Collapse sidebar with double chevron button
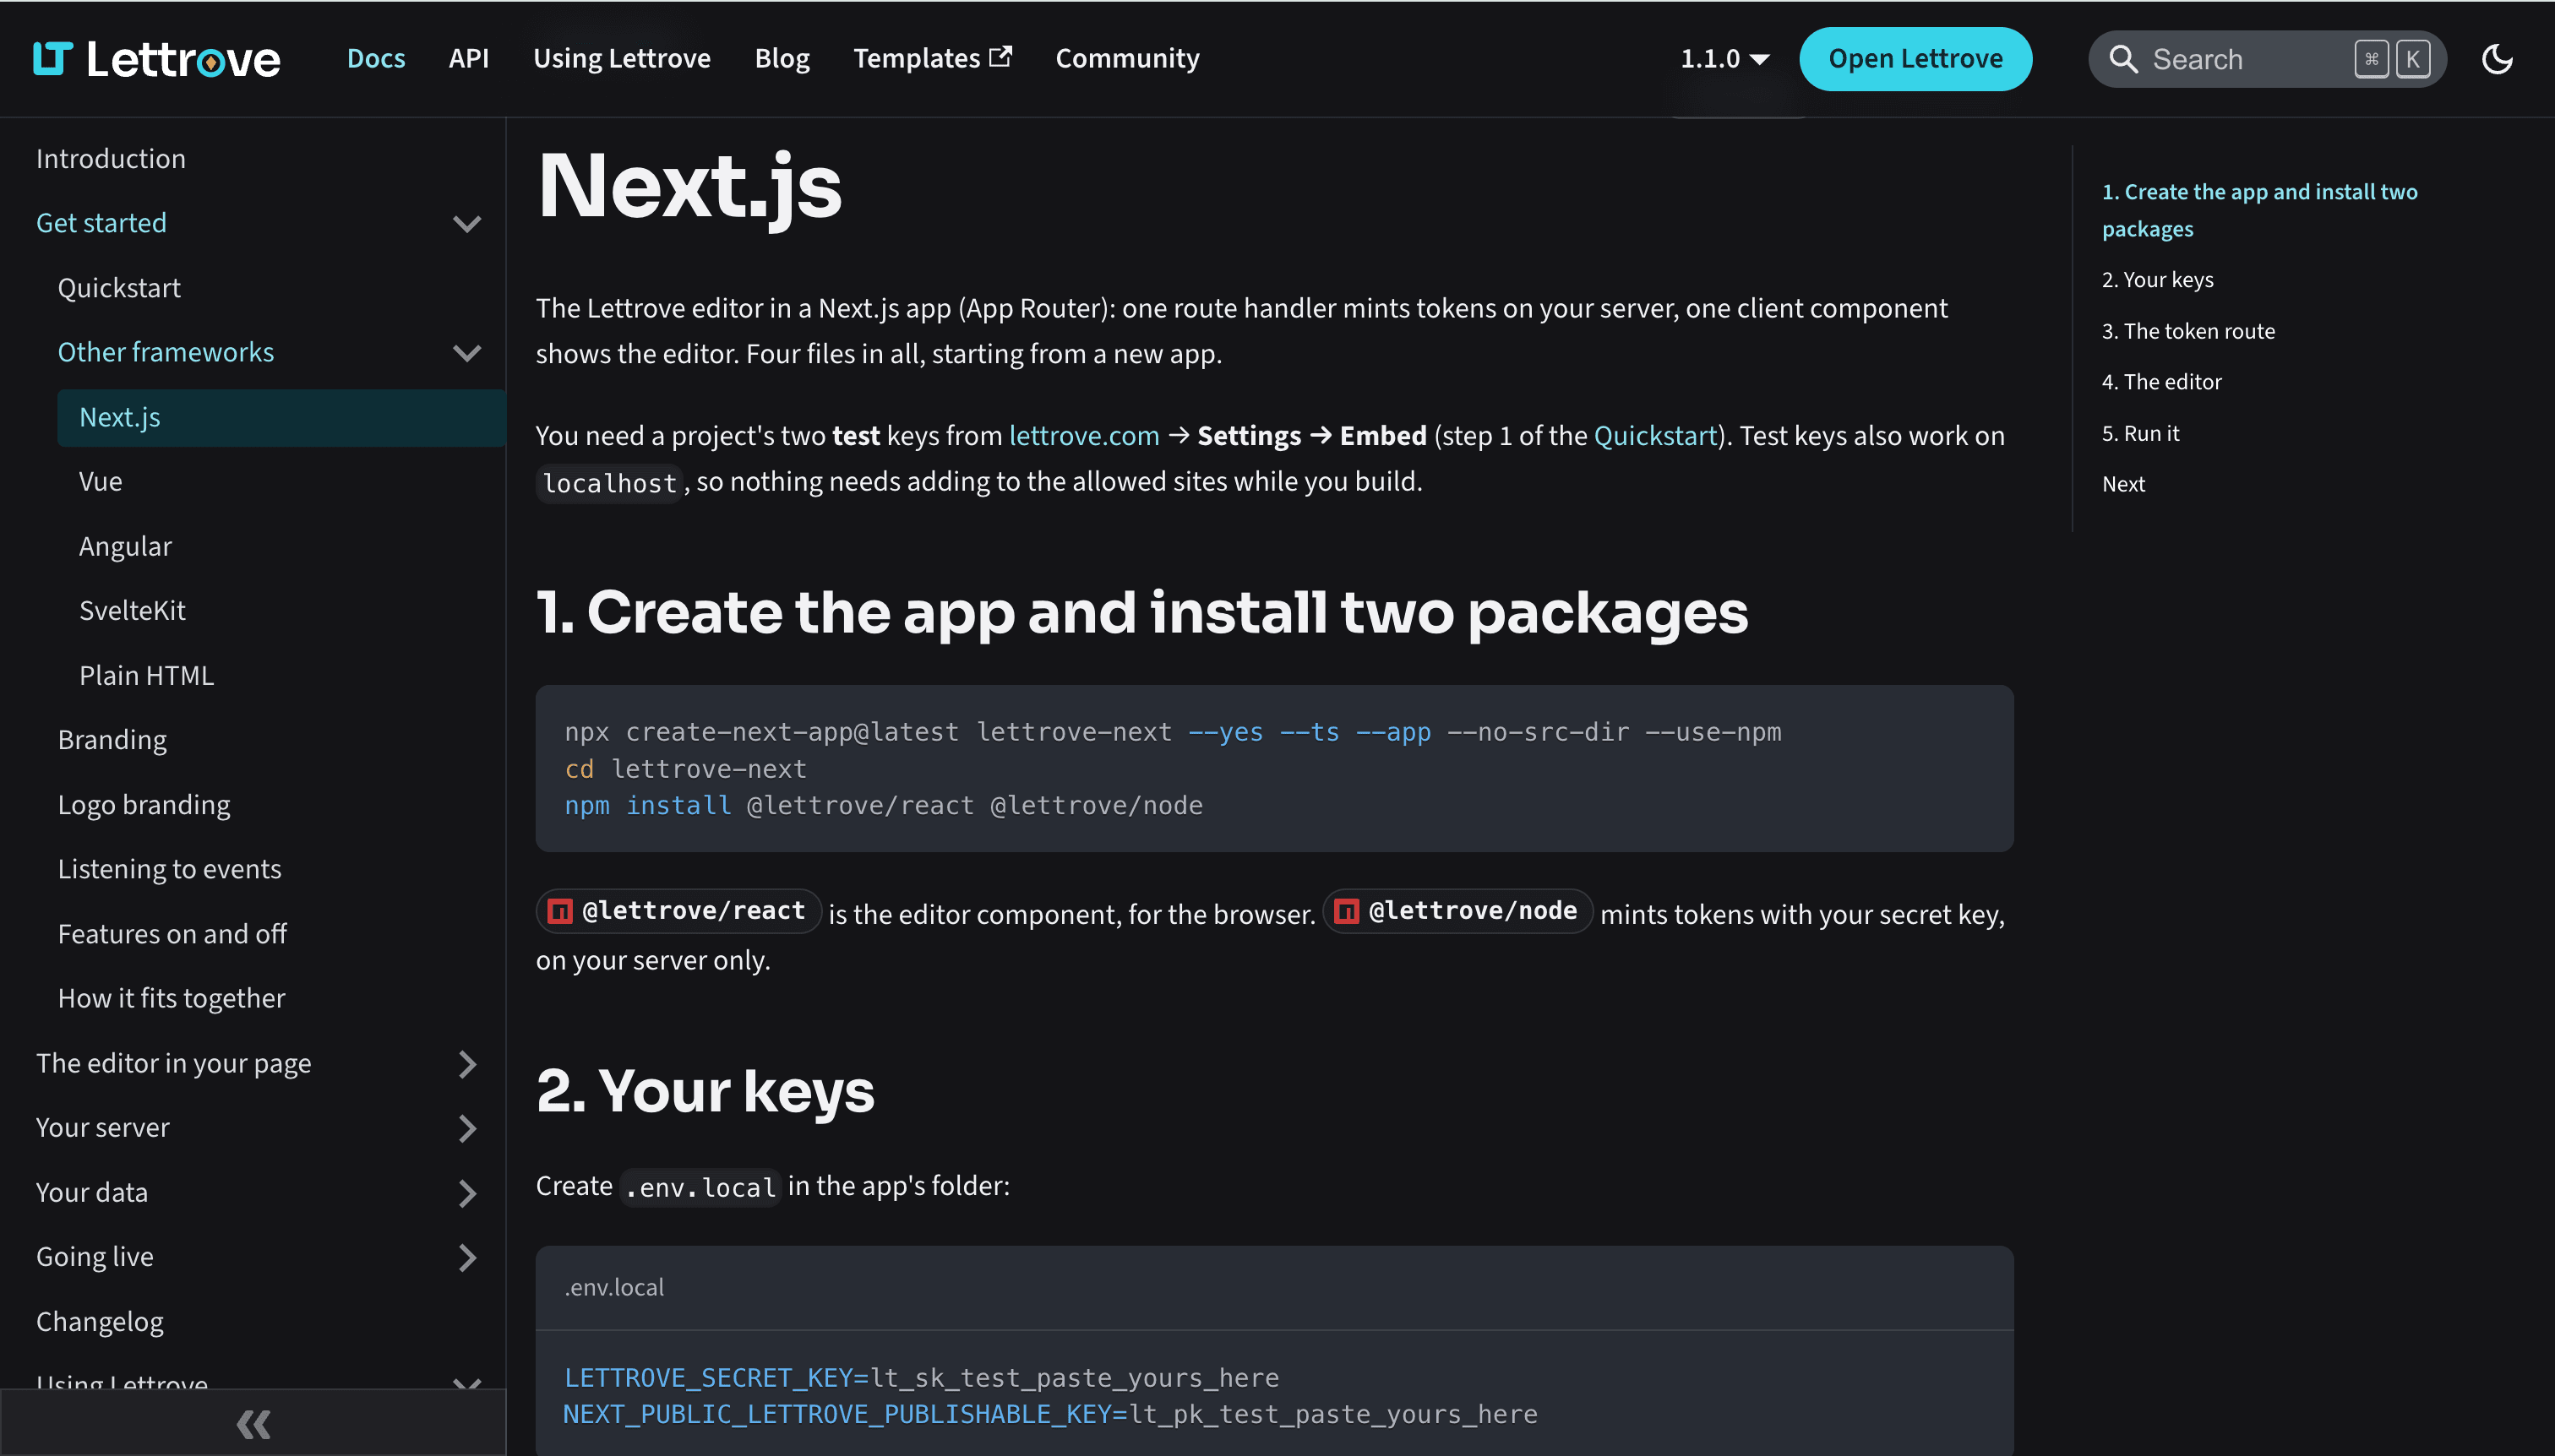Image resolution: width=2555 pixels, height=1456 pixels. [253, 1423]
